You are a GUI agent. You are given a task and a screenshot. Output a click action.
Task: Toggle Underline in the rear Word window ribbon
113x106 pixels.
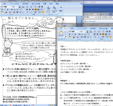click(8, 10)
